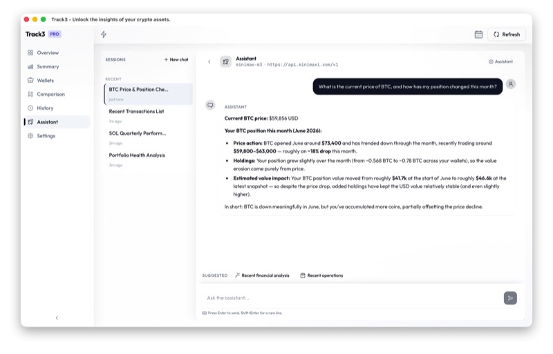Open the Summary page in sidebar

[57, 66]
